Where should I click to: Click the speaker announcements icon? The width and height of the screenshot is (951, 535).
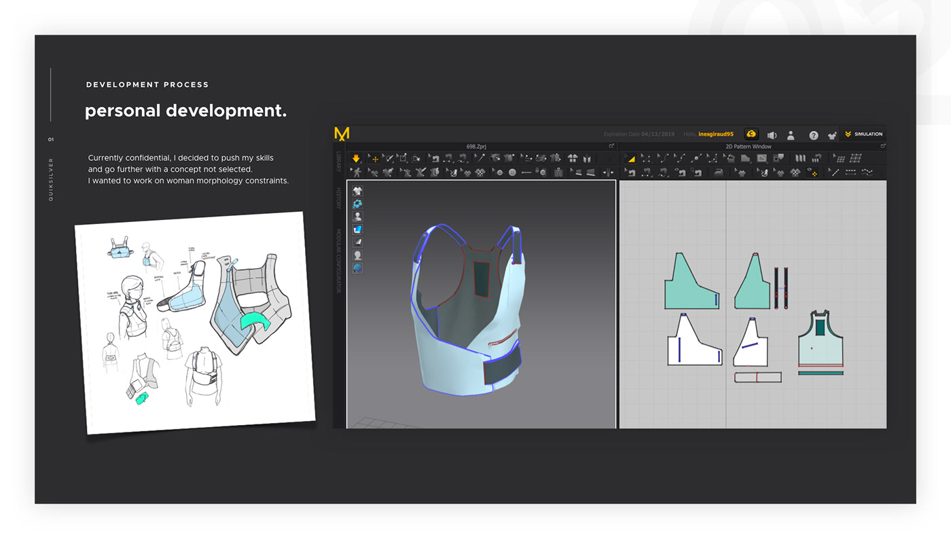[771, 135]
